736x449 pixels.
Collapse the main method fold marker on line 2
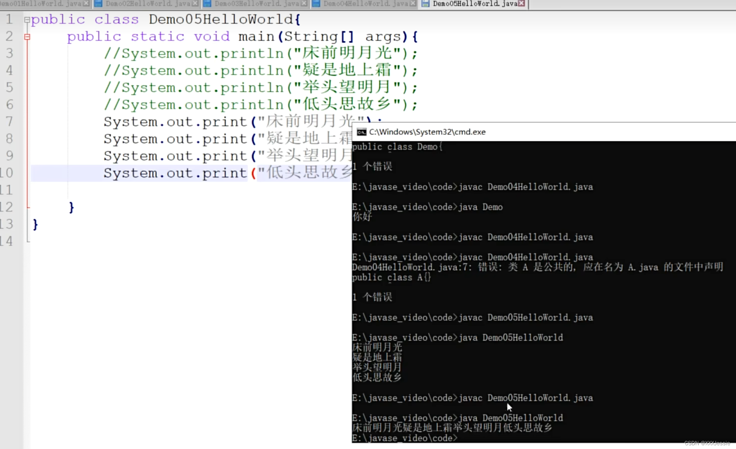pyautogui.click(x=27, y=37)
